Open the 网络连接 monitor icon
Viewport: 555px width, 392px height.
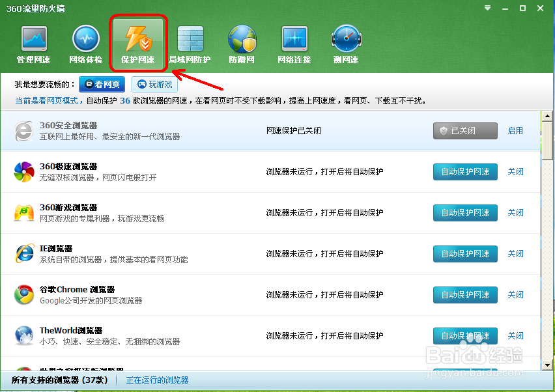[294, 44]
